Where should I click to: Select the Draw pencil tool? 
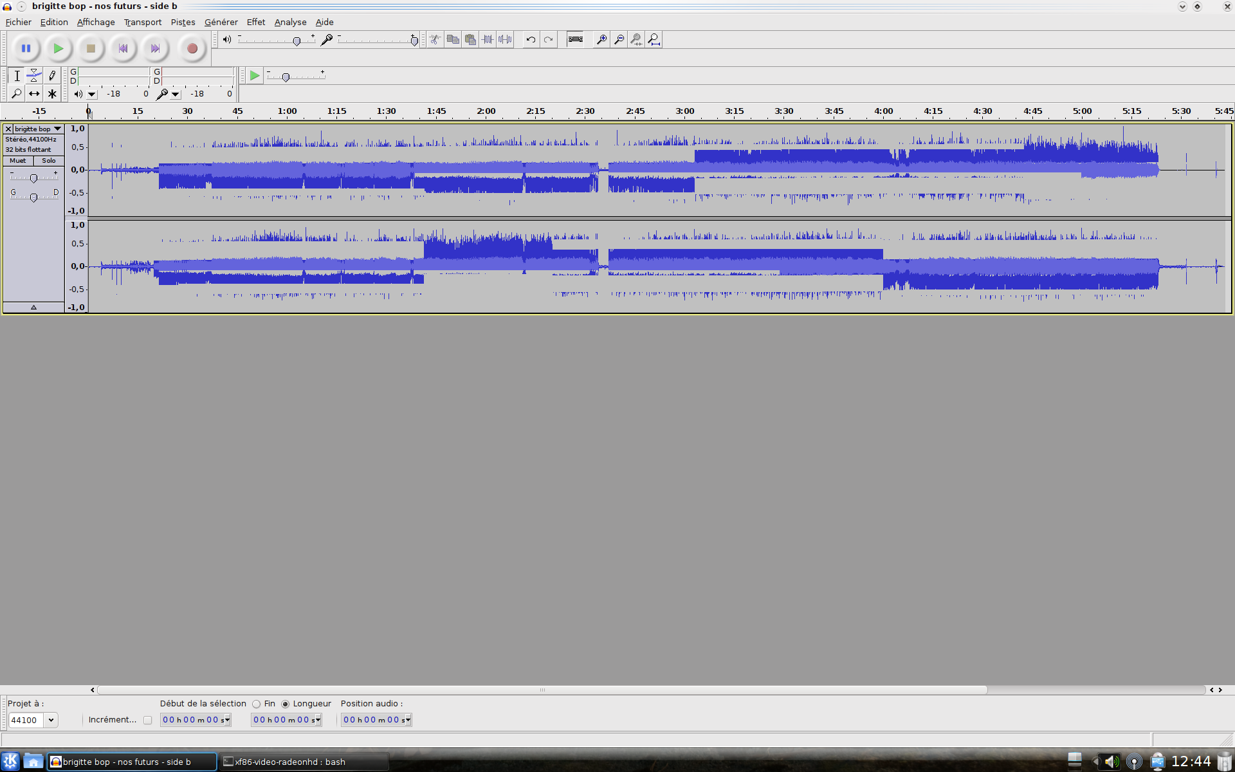[52, 75]
